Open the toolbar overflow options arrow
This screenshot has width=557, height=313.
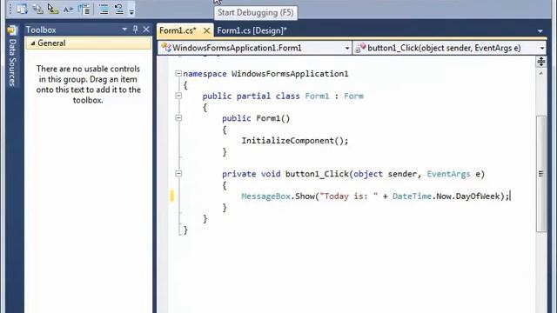pos(131,11)
